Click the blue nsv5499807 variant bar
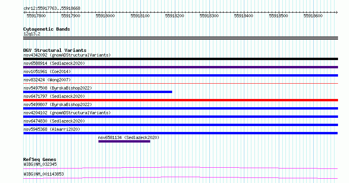The width and height of the screenshot is (349, 183). 180,108
